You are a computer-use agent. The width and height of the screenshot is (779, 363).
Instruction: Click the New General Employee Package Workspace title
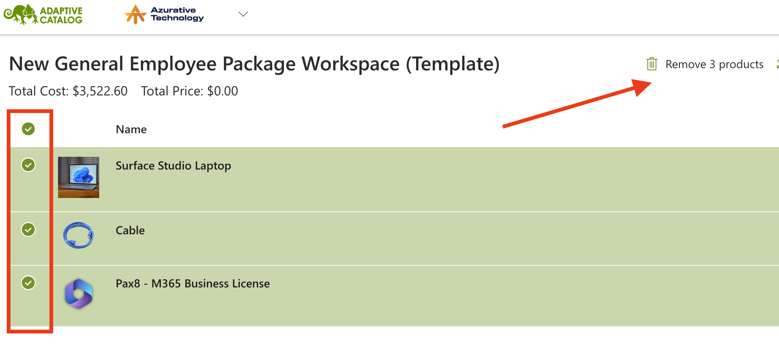[254, 64]
